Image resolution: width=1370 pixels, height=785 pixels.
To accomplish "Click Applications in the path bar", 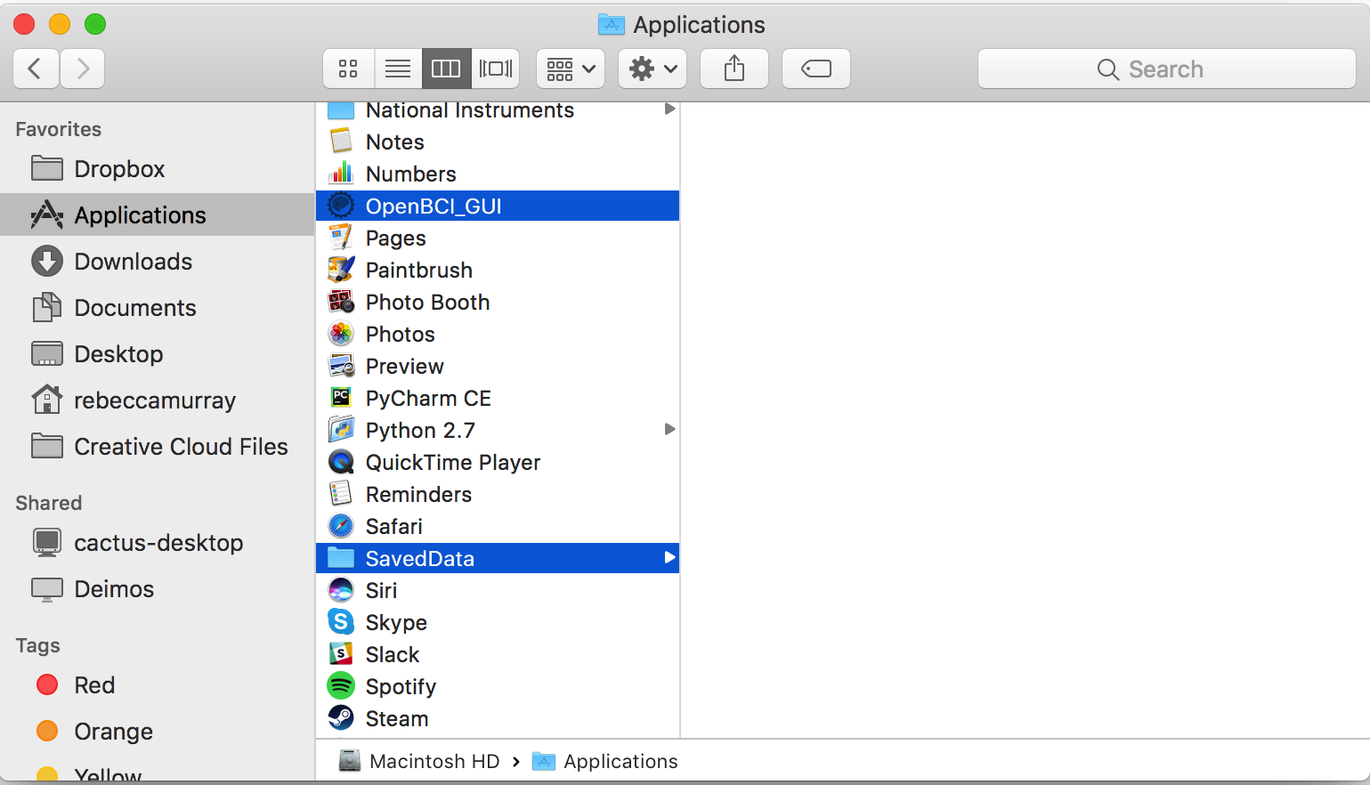I will [604, 762].
